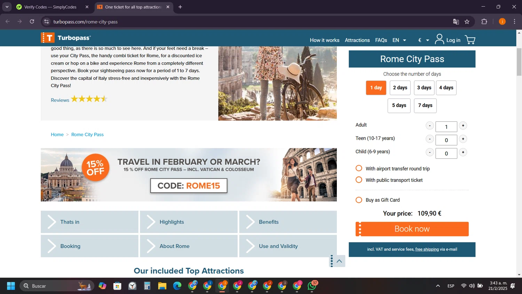Click the user profile Log in icon
The width and height of the screenshot is (522, 294).
(440, 39)
